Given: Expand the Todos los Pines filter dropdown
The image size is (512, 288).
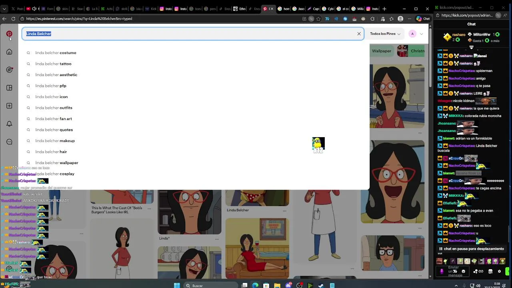Looking at the screenshot, I should 385,34.
